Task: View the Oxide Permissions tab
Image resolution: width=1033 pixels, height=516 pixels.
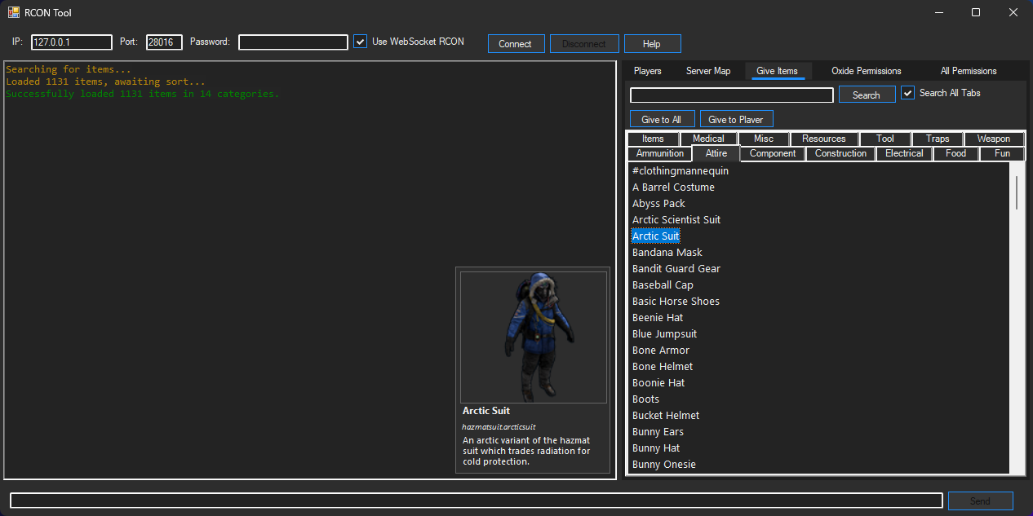Action: [866, 71]
